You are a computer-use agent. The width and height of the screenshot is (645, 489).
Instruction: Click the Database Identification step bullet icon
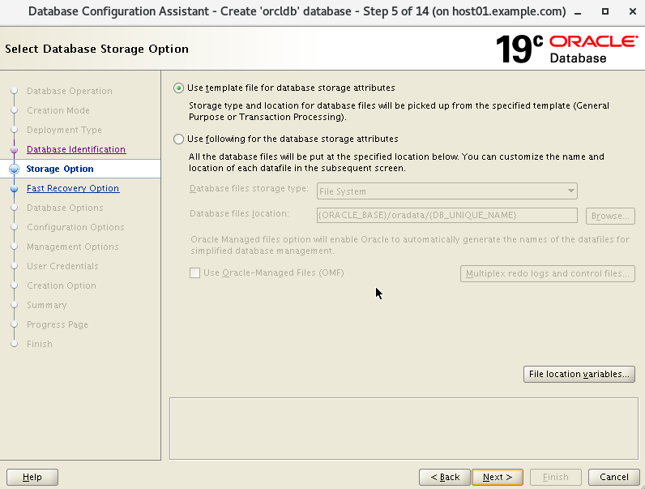[14, 150]
